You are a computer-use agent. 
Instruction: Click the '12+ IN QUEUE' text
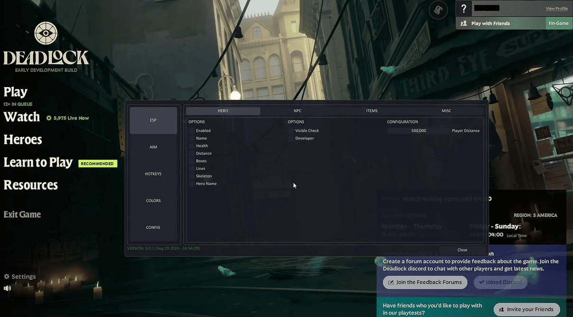18,104
